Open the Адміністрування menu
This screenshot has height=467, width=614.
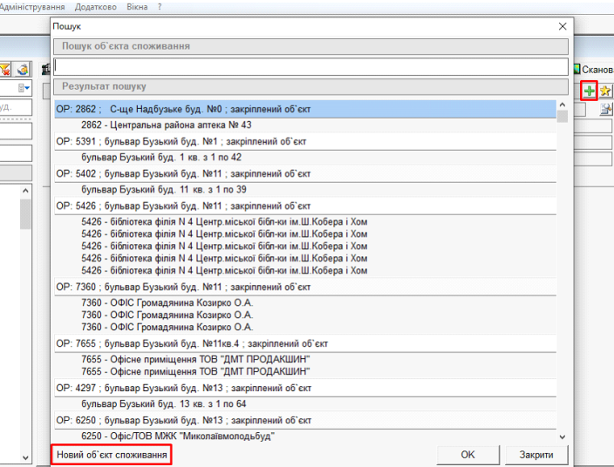coord(35,6)
